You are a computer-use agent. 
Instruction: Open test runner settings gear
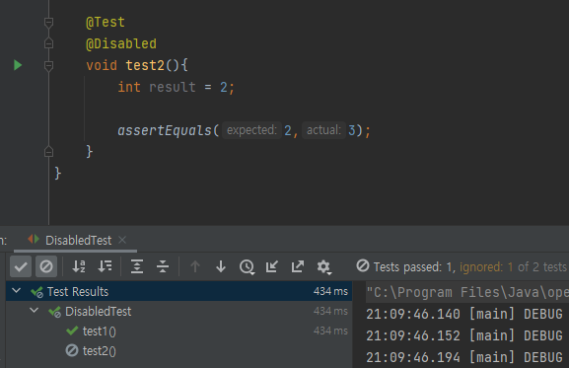[323, 267]
